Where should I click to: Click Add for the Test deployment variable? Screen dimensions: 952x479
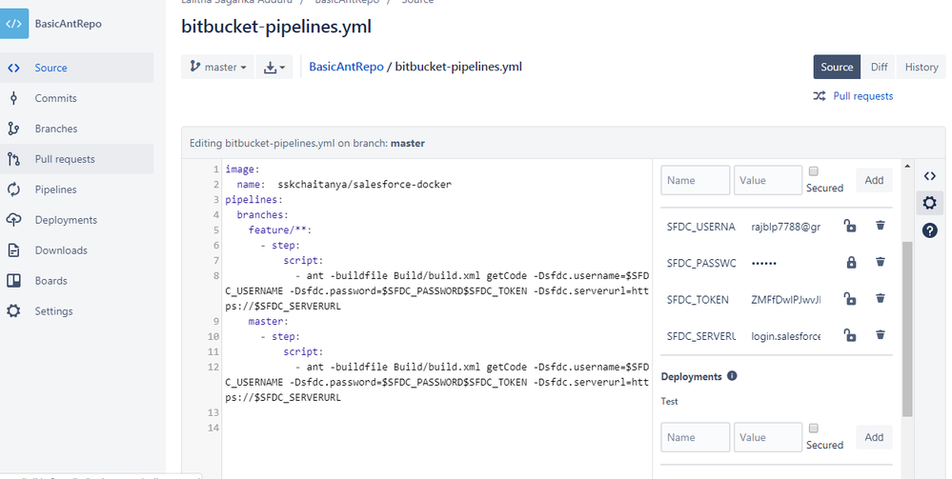pyautogui.click(x=874, y=437)
